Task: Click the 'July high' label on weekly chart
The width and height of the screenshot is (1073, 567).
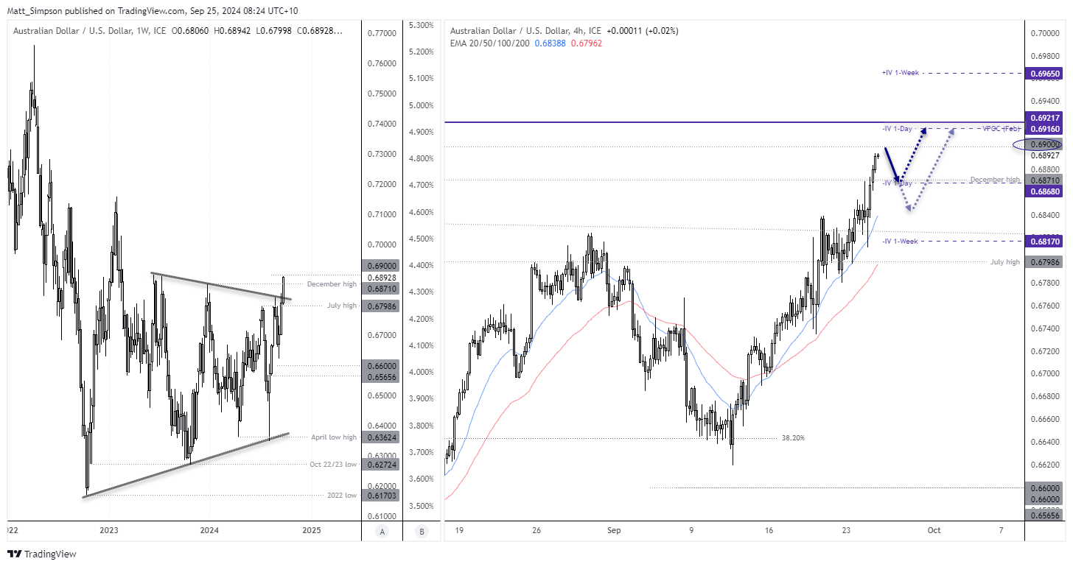Action: coord(342,305)
